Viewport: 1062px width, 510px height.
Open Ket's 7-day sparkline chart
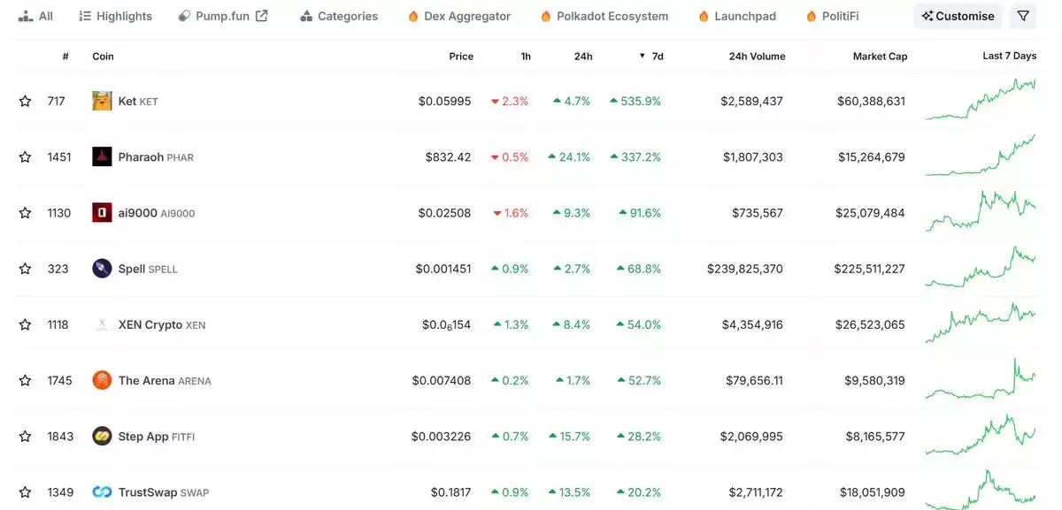pos(981,99)
